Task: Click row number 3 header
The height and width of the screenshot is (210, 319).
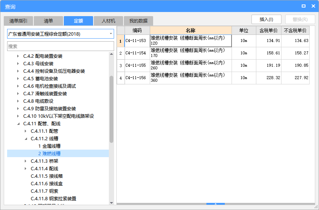Action: click(120, 66)
